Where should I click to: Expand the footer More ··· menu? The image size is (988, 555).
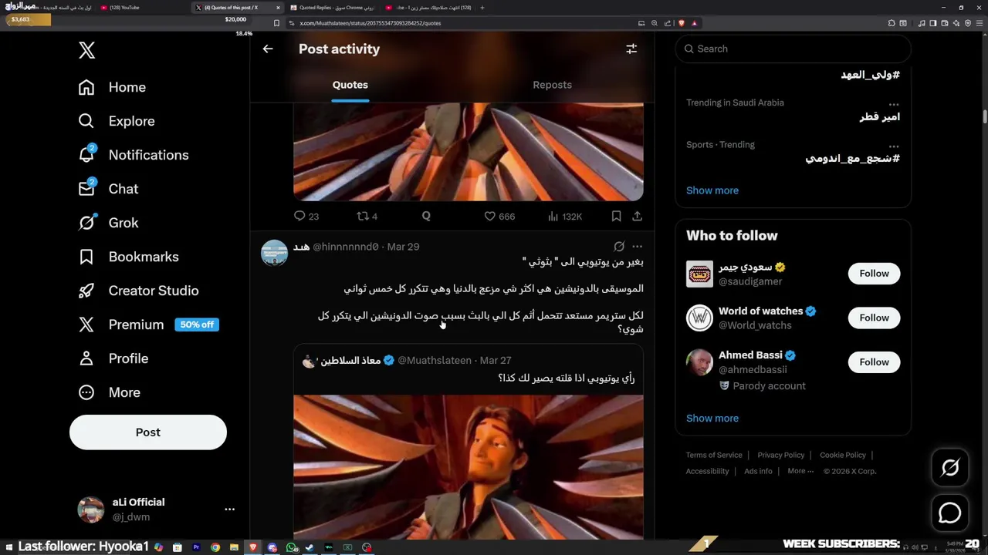tap(800, 471)
